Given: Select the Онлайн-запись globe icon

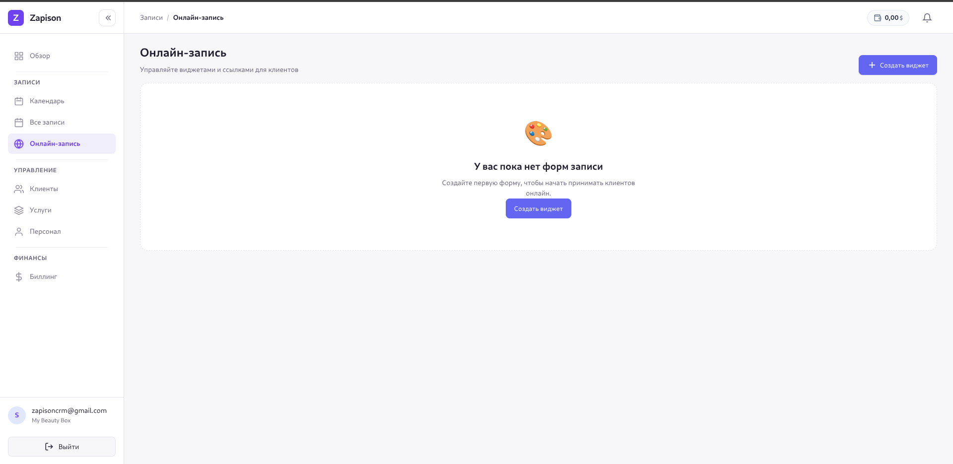Looking at the screenshot, I should tap(19, 144).
